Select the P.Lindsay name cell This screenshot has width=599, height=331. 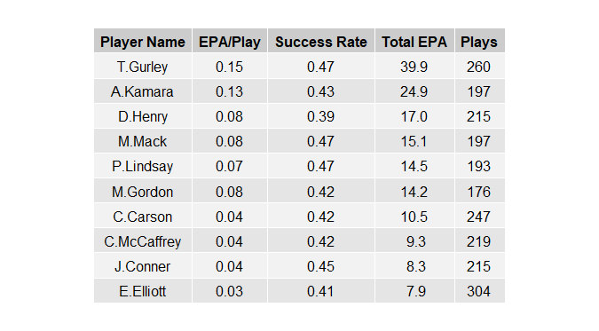tap(143, 166)
